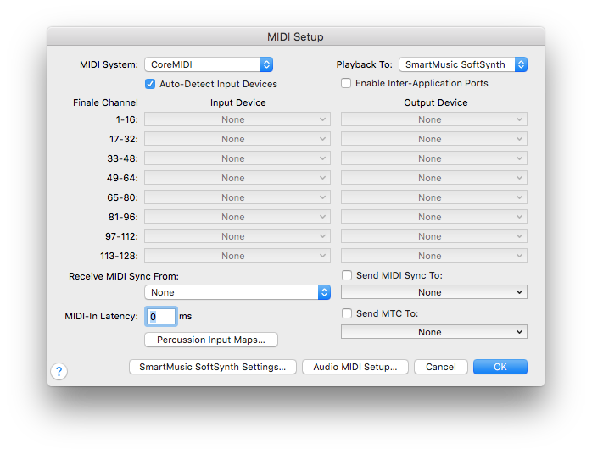This screenshot has width=592, height=454.
Task: Confirm with the OK button
Action: pos(500,367)
